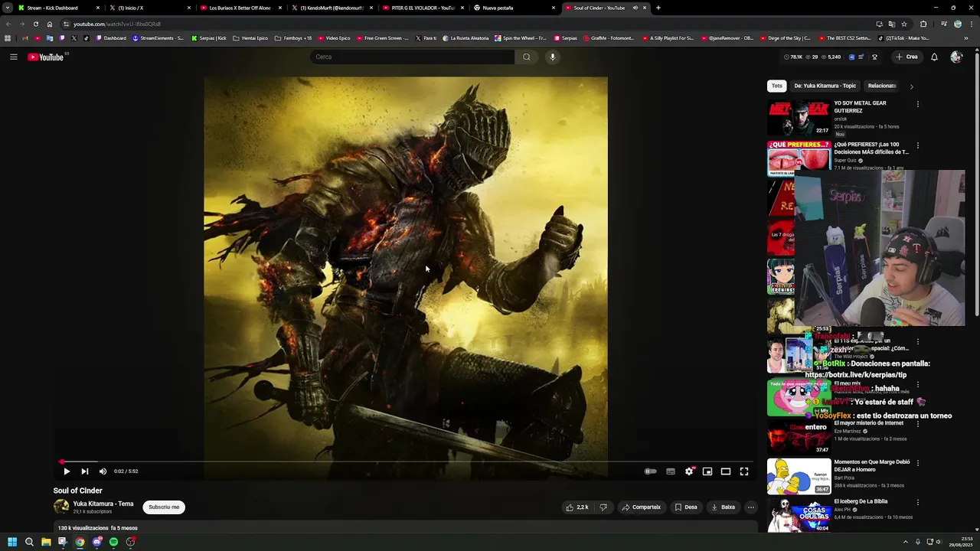Open options for El Iceberg De La Biblia

[918, 502]
